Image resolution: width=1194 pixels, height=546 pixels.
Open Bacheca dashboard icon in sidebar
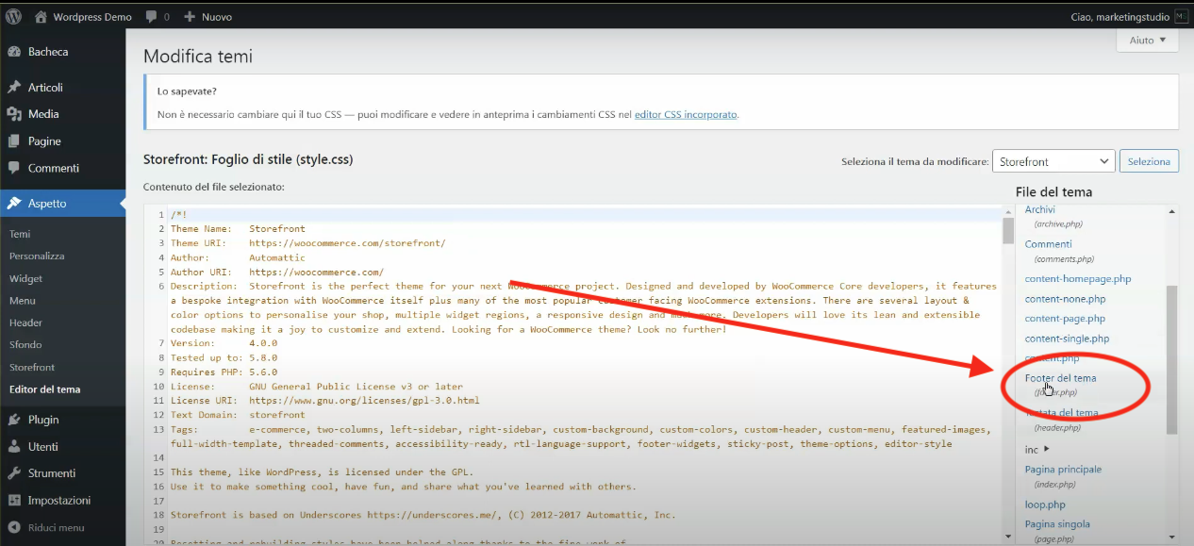tap(14, 52)
